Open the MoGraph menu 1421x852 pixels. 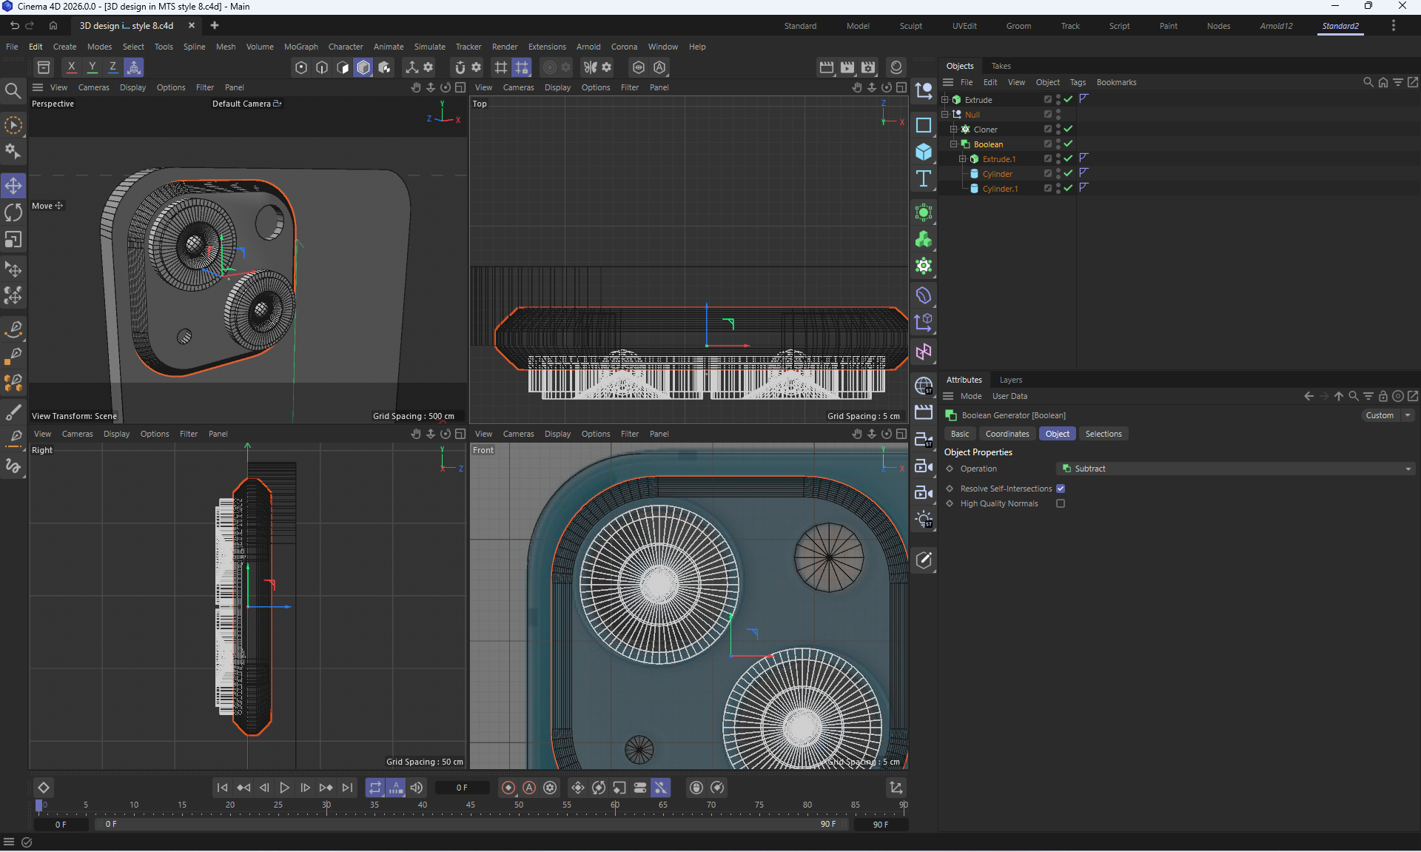tap(300, 47)
